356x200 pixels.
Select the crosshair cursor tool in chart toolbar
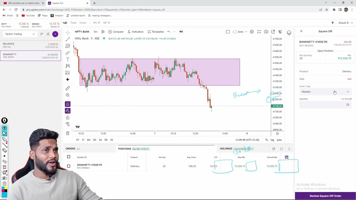click(x=68, y=32)
